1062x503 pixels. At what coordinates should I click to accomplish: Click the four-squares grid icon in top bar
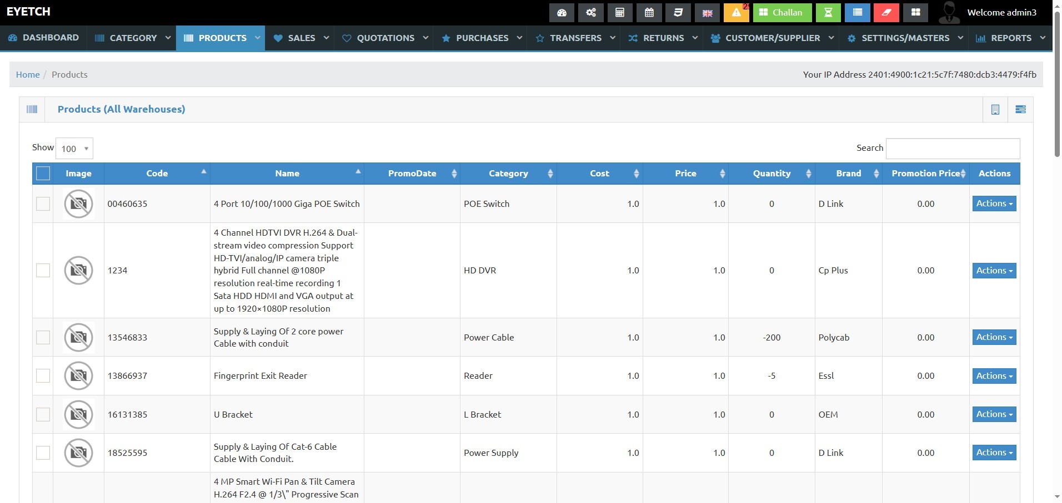click(916, 12)
